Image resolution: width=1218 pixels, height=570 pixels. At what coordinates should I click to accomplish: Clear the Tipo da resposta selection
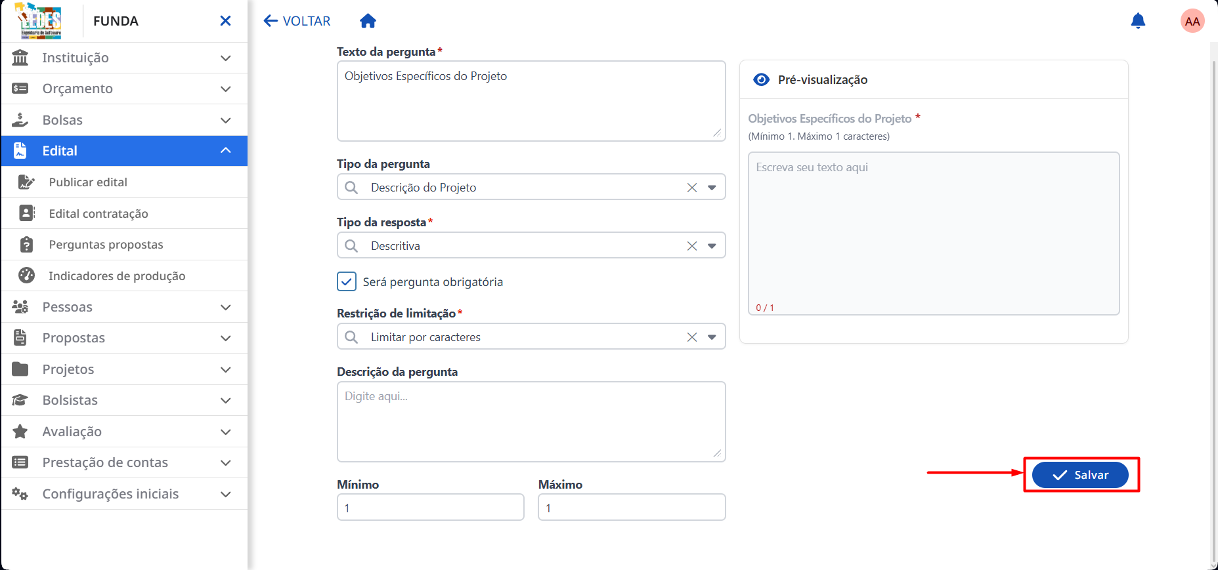click(692, 246)
